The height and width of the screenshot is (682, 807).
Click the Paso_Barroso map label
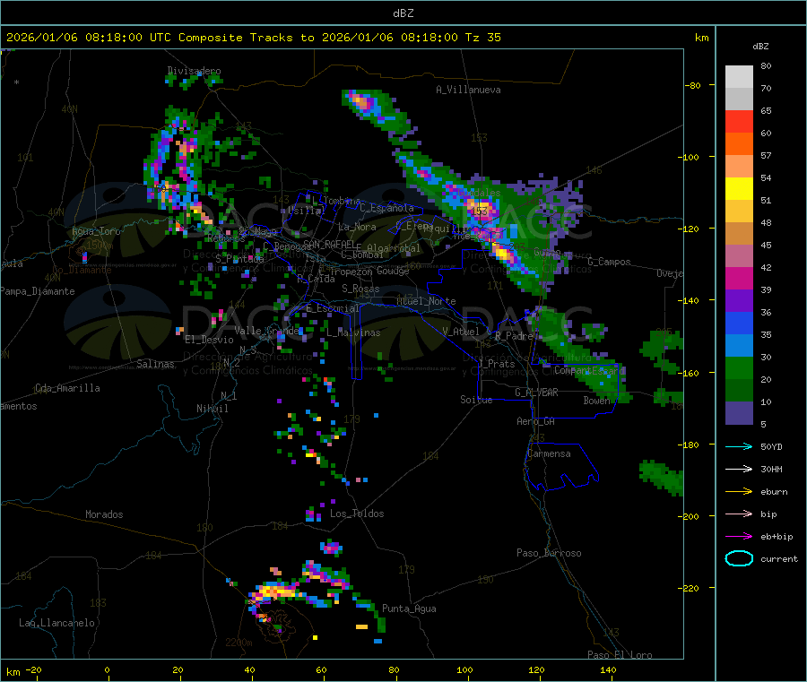pos(549,553)
